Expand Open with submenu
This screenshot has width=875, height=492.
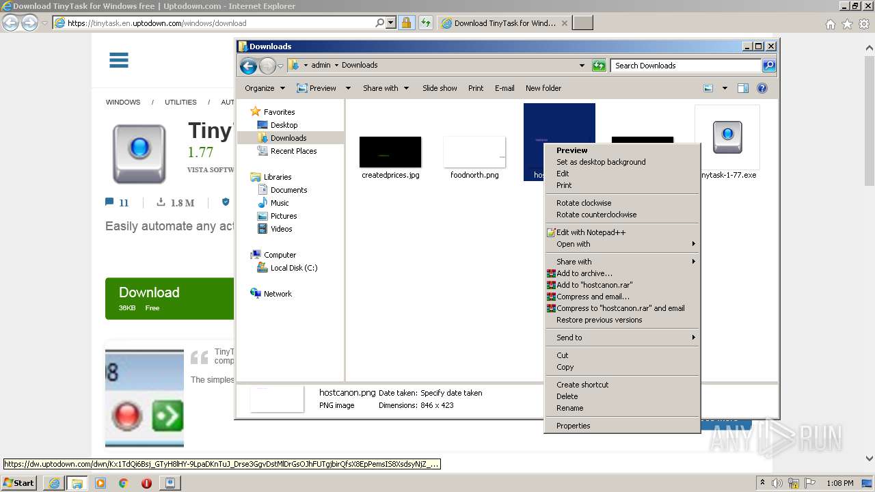click(x=622, y=244)
